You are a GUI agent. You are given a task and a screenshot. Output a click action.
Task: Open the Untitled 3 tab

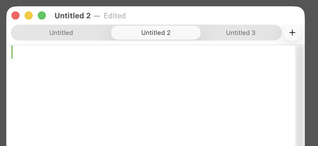(241, 33)
